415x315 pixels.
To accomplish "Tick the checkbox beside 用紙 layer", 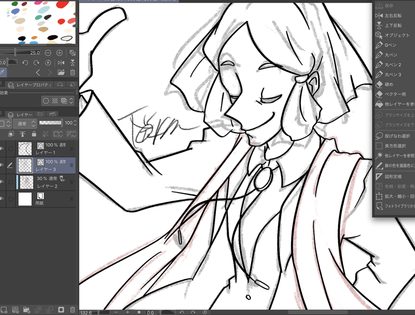I will [11, 199].
